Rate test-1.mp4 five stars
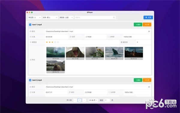Viewport: 180px width, 113px height. pos(58,42)
